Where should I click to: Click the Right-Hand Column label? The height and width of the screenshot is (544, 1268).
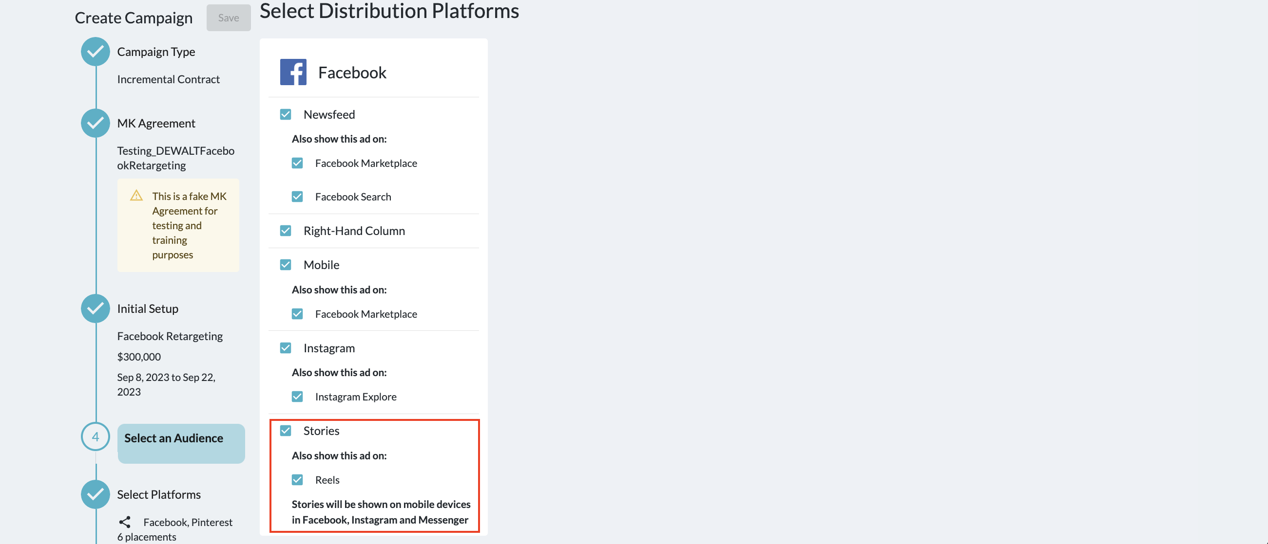(354, 231)
